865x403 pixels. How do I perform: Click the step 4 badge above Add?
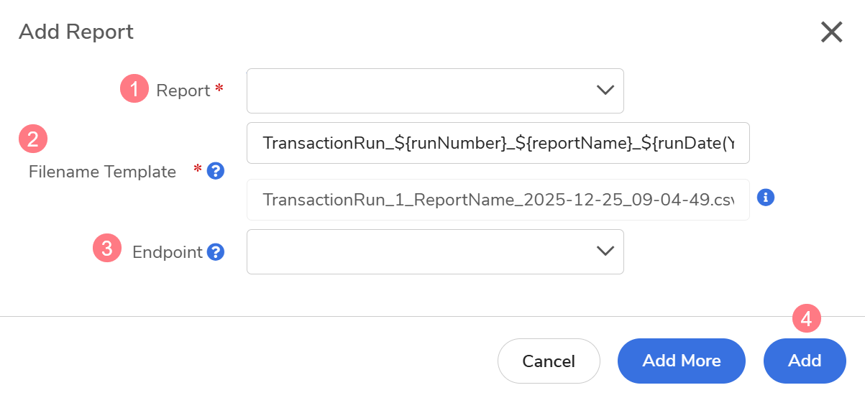[x=806, y=318]
